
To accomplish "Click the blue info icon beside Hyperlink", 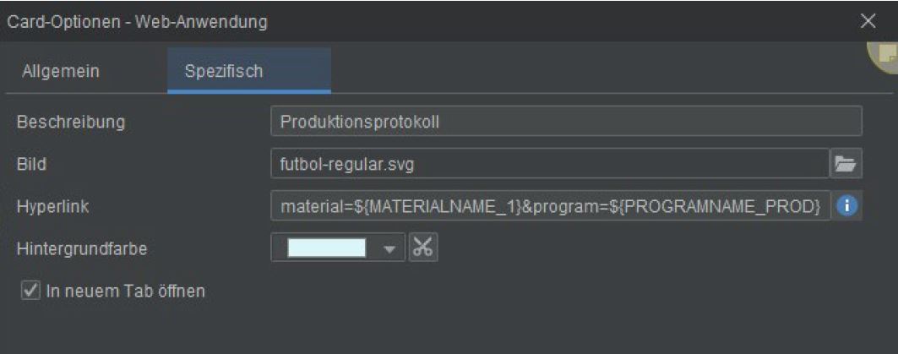I will click(848, 206).
